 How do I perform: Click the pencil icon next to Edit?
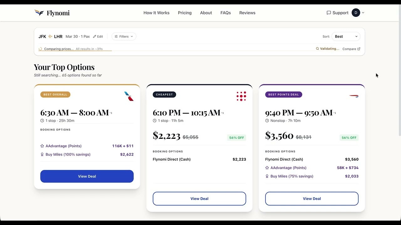click(x=95, y=37)
